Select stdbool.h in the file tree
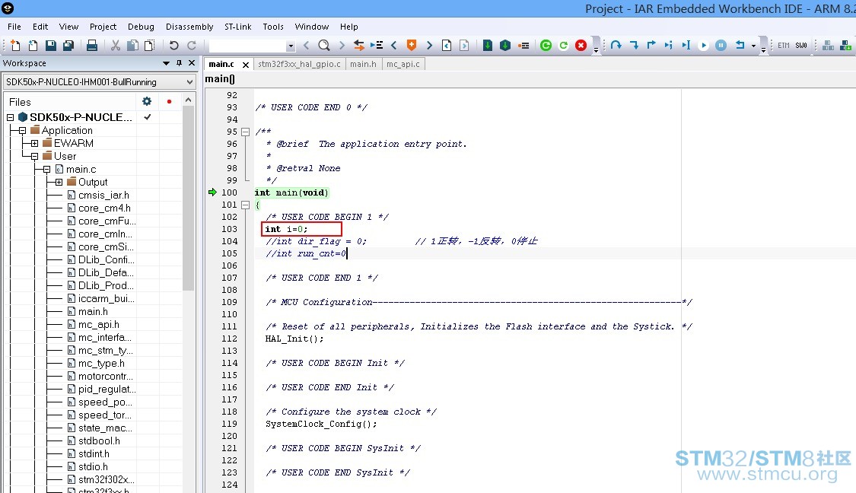 [x=99, y=441]
